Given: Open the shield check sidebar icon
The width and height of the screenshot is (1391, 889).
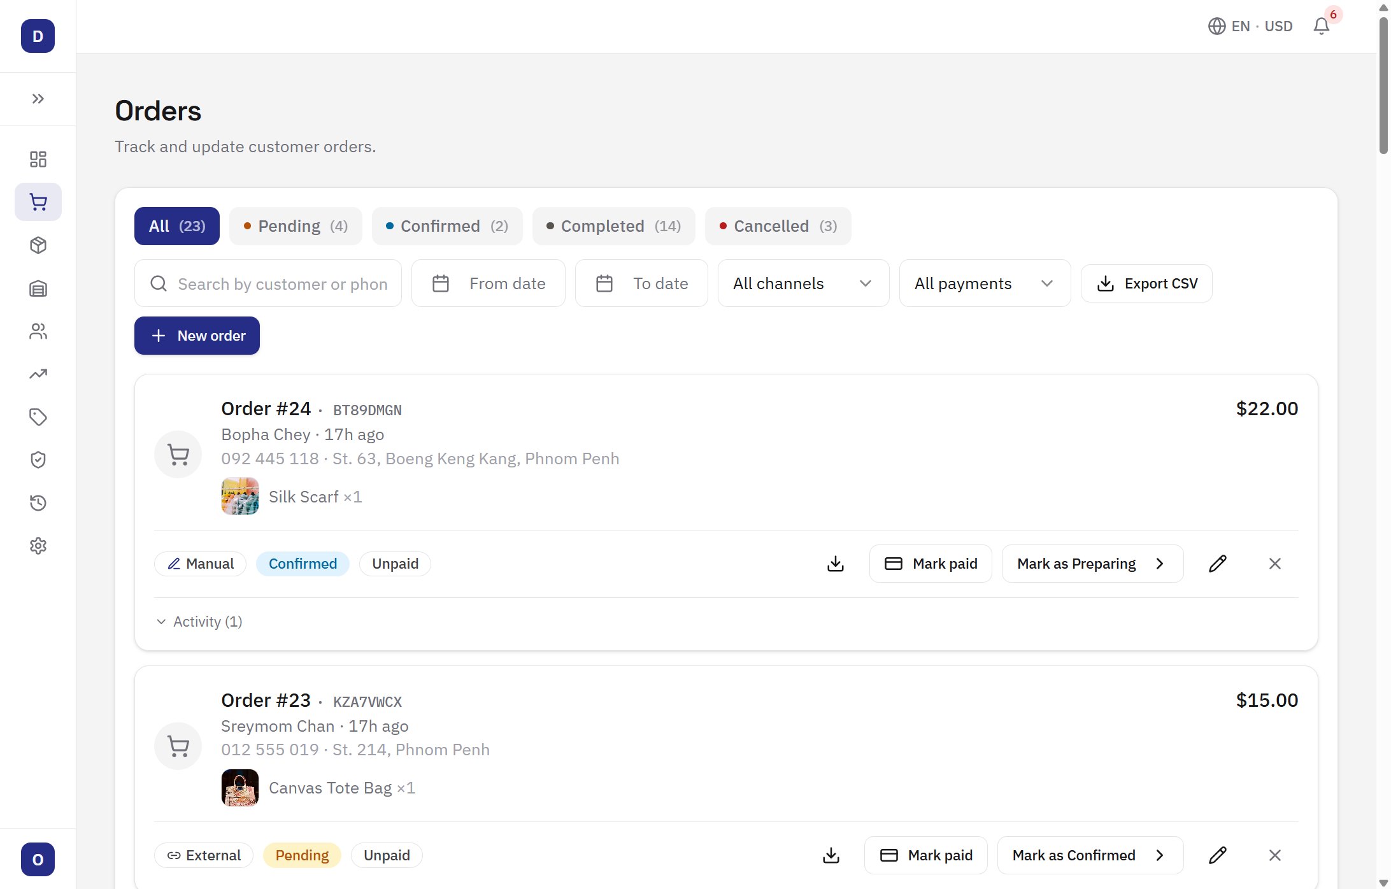Looking at the screenshot, I should pyautogui.click(x=38, y=460).
